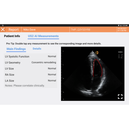Click the exam ID TMP_Q3Y55YR8
Image resolution: width=129 pixels, height=129 pixels.
tap(80, 30)
